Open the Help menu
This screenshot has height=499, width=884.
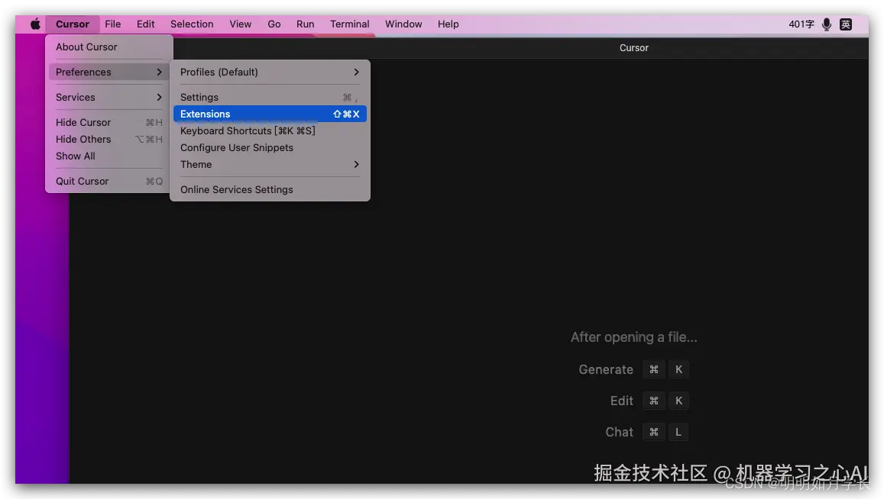pos(448,24)
